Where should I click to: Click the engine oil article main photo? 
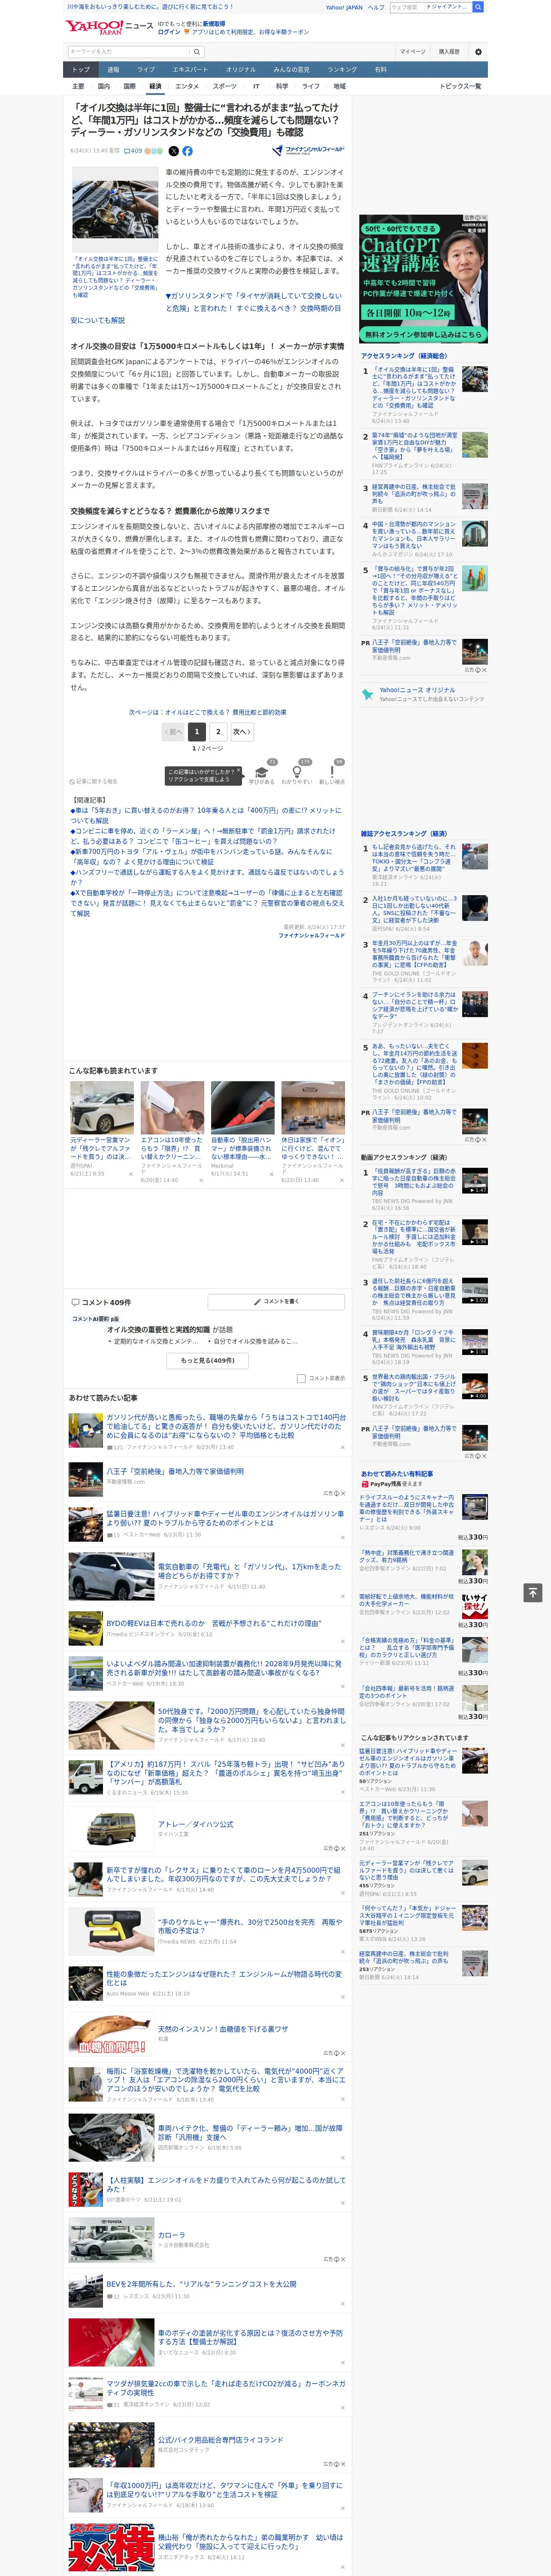point(115,209)
